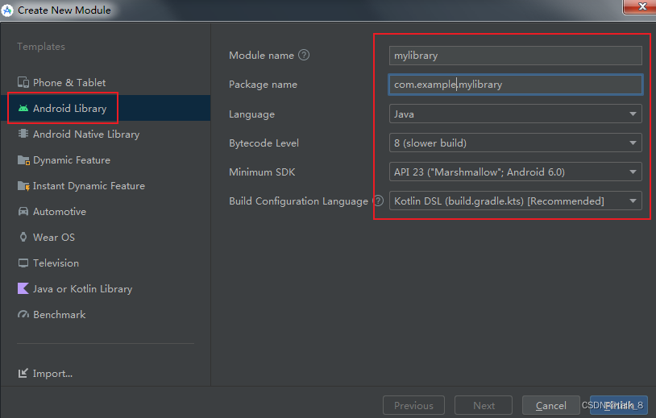
Task: Click the Dynamic Feature folder icon
Action: [x=23, y=160]
